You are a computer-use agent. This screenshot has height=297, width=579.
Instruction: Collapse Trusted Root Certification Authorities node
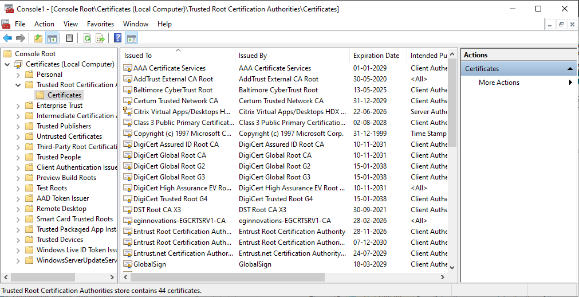coord(18,85)
